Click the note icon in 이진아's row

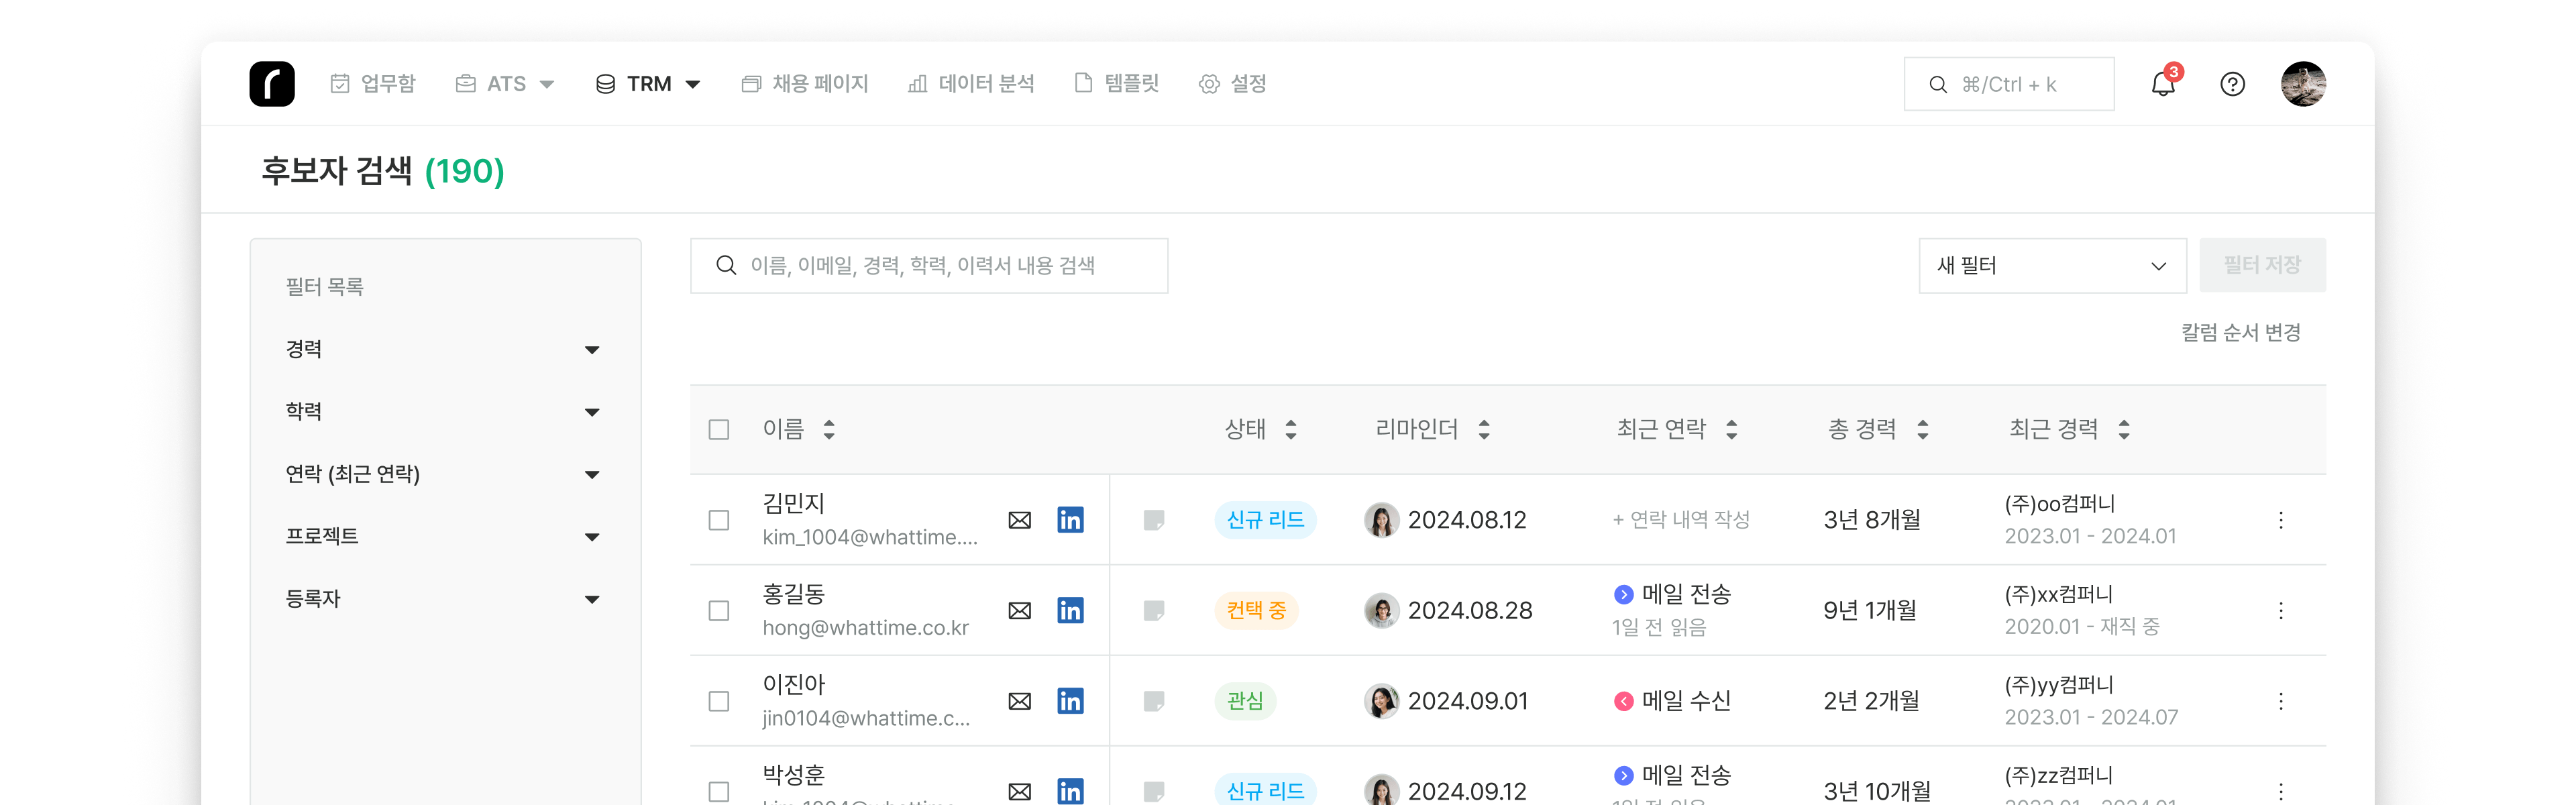coord(1153,701)
